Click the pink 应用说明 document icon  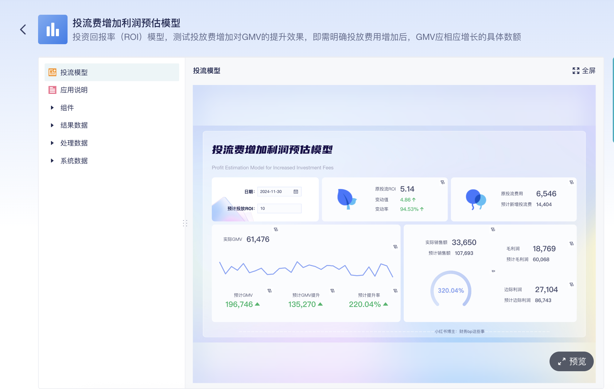[53, 90]
